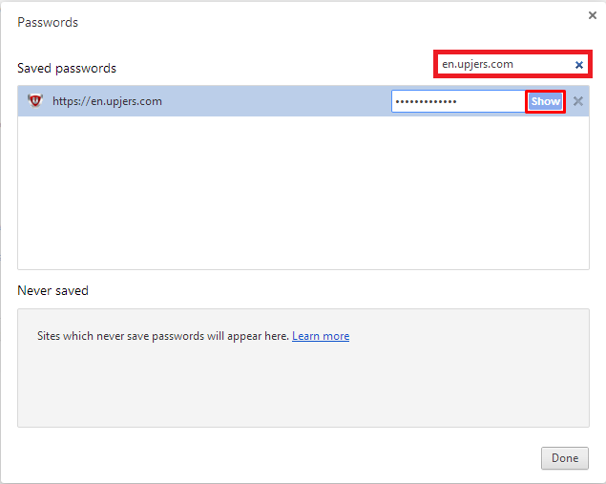The width and height of the screenshot is (606, 484).
Task: Click the gray Never saved box
Action: 303,387
